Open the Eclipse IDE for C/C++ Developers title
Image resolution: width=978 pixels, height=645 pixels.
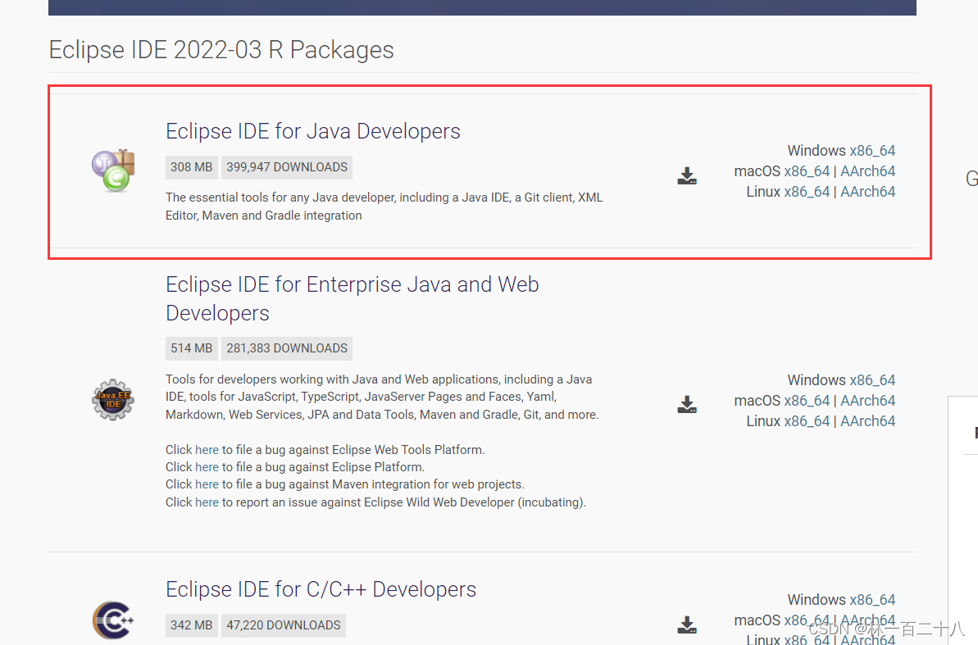[321, 589]
